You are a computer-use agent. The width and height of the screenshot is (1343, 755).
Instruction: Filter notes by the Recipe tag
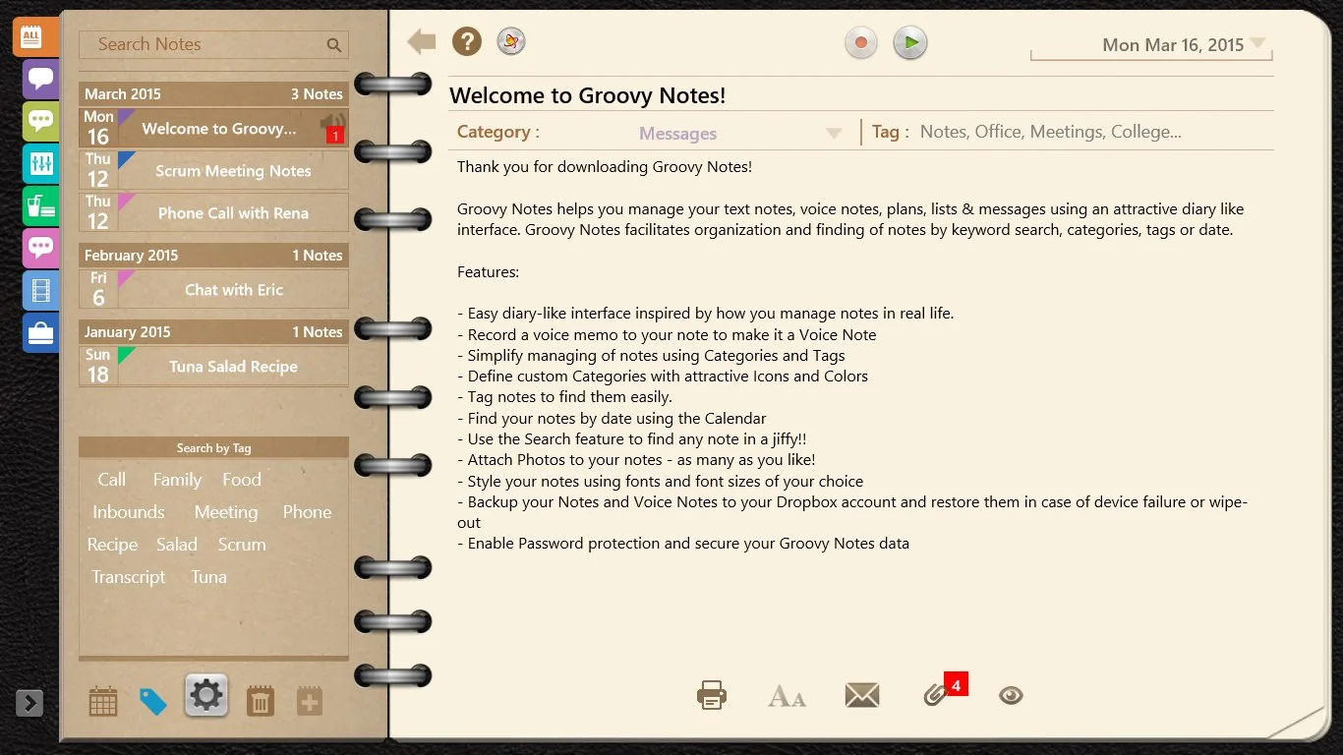coord(112,545)
